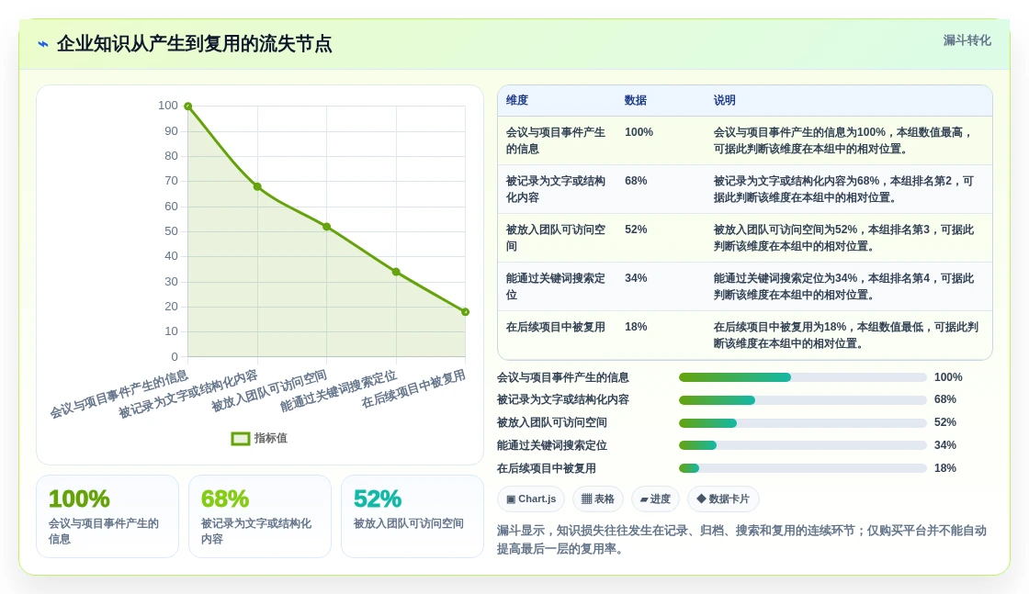
Task: Click the 18% value in the table
Action: pos(636,327)
